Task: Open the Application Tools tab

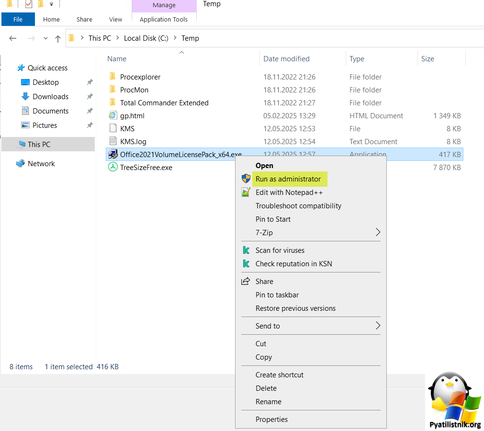Action: point(164,19)
